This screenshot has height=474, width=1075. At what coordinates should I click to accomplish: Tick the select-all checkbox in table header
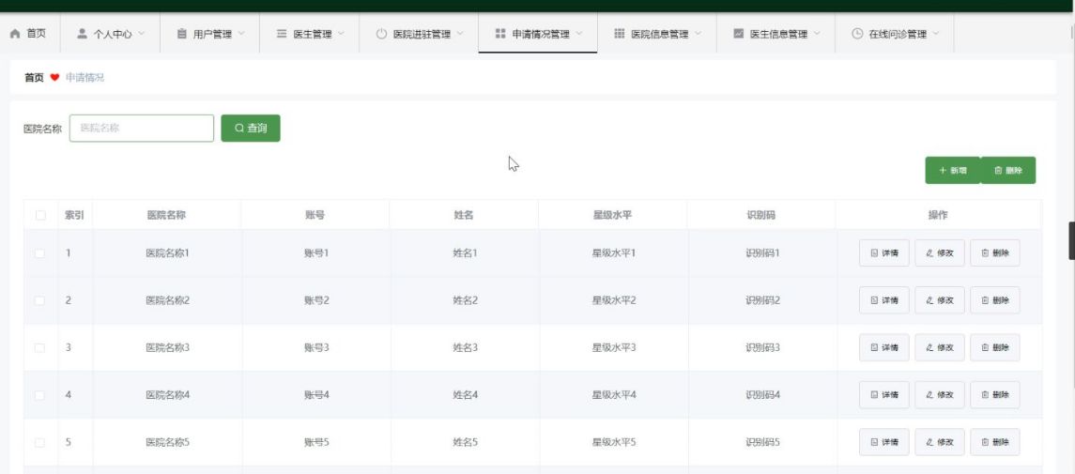click(40, 215)
